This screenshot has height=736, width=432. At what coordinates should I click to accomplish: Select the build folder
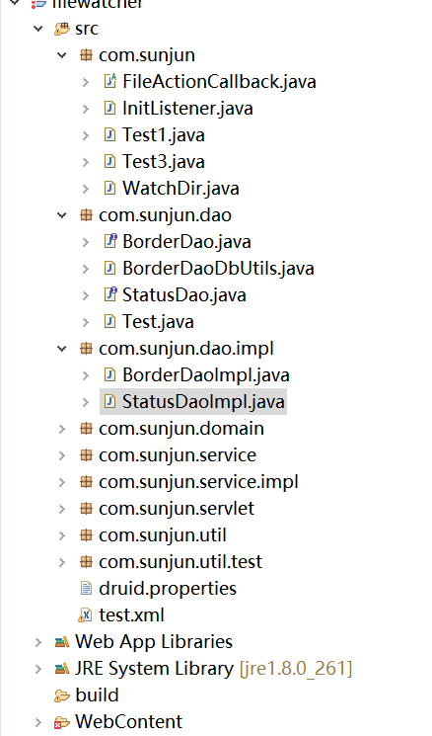[97, 695]
